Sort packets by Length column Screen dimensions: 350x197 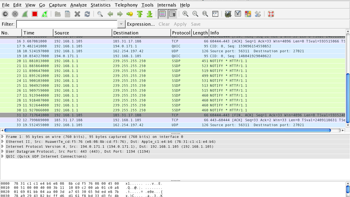click(x=200, y=33)
